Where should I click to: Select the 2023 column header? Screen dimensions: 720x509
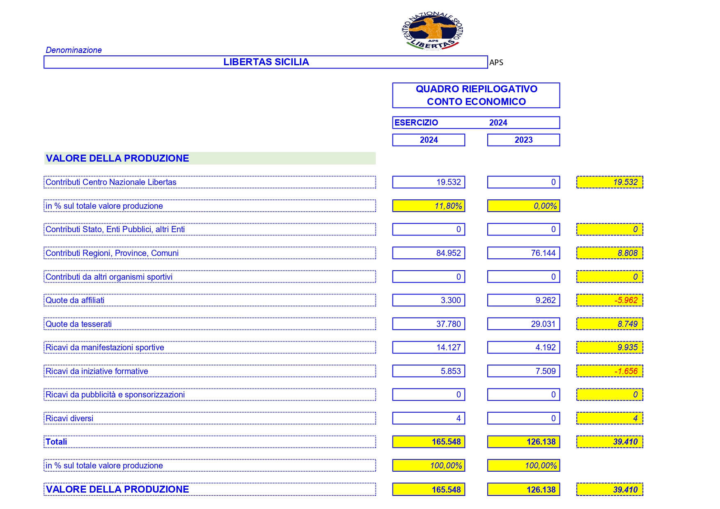[x=523, y=140]
